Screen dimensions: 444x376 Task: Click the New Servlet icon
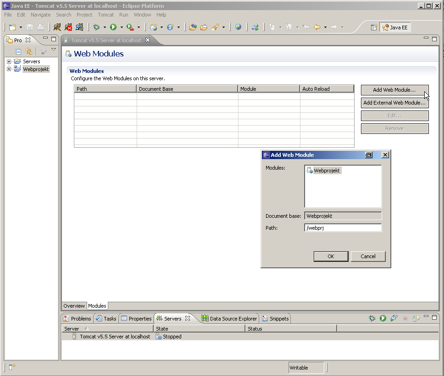point(170,27)
